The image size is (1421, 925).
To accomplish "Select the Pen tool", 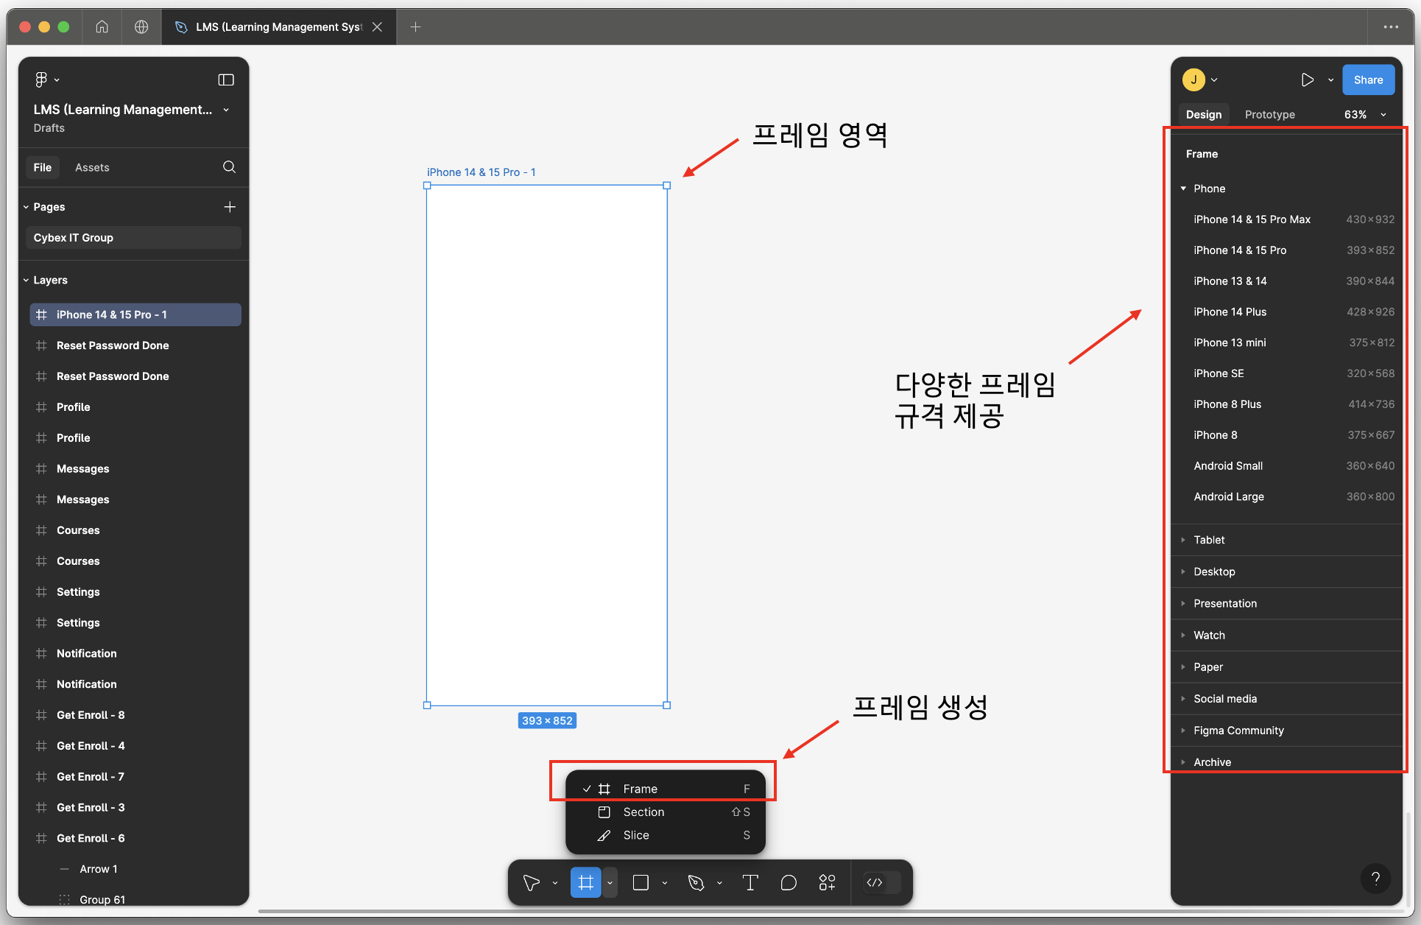I will [x=697, y=882].
